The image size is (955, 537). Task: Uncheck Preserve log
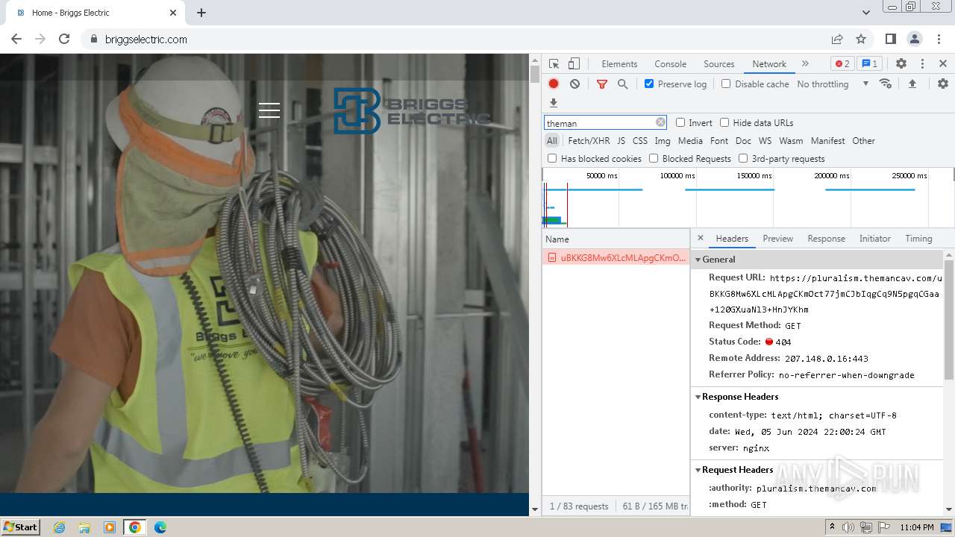pyautogui.click(x=649, y=84)
